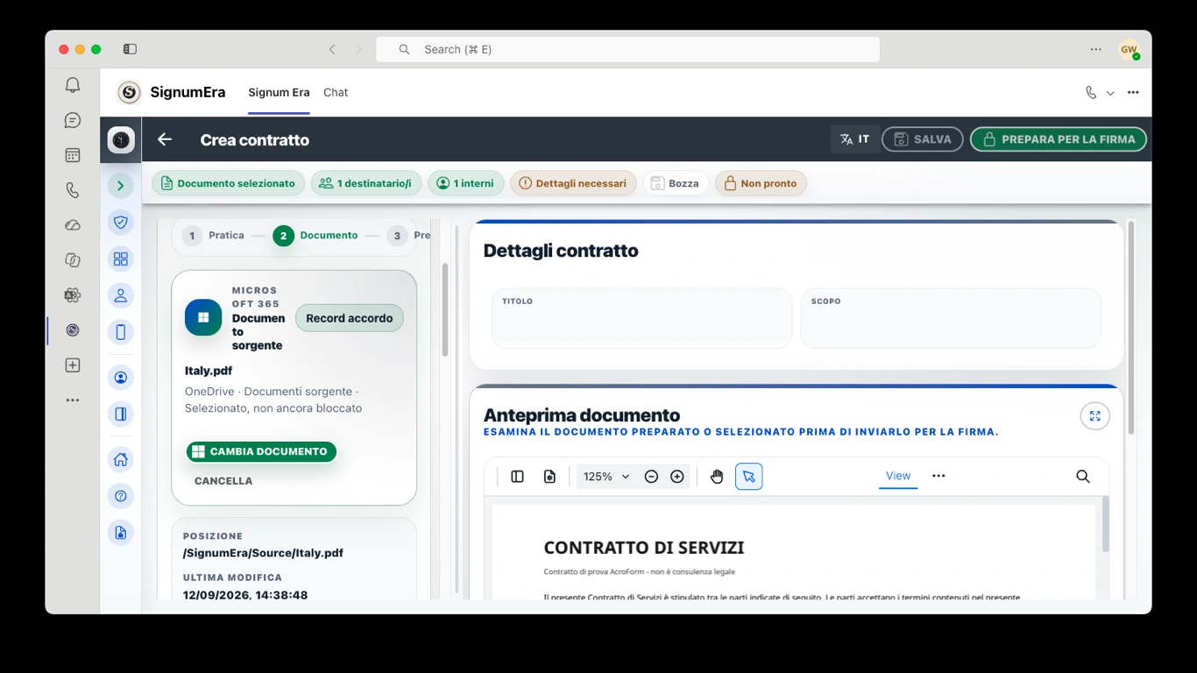Open Teams title bar more options menu
This screenshot has width=1197, height=673.
[x=1095, y=49]
